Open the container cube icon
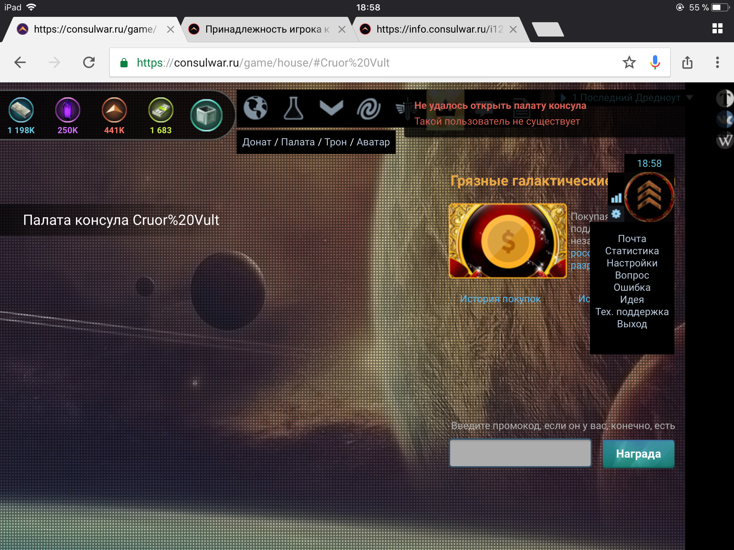Screen dimensions: 734x550 (x=206, y=115)
